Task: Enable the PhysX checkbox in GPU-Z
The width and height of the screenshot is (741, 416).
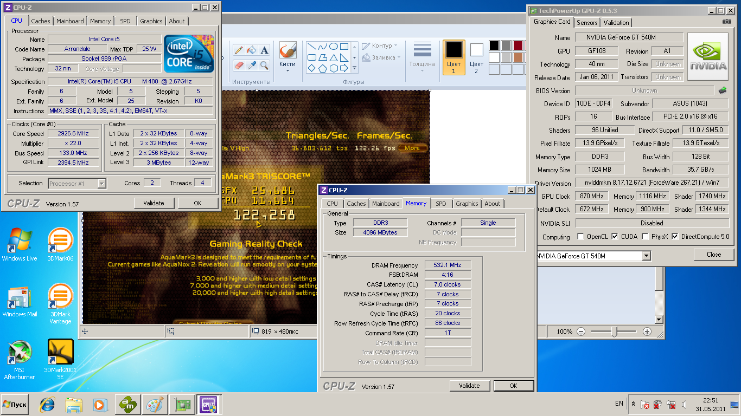Action: (x=645, y=237)
